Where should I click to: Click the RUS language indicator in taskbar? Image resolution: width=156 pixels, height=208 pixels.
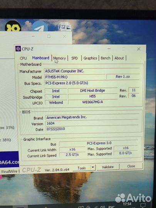pos(112,207)
